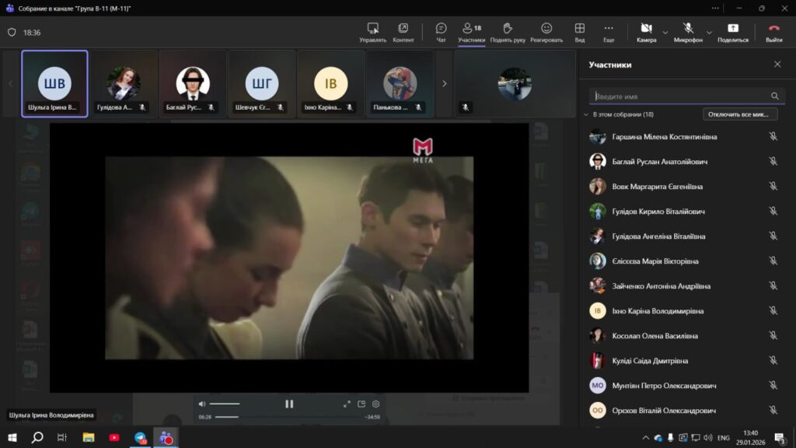Click the video volume slider

225,404
